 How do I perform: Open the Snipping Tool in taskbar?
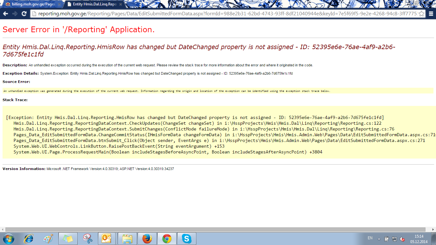point(87,239)
